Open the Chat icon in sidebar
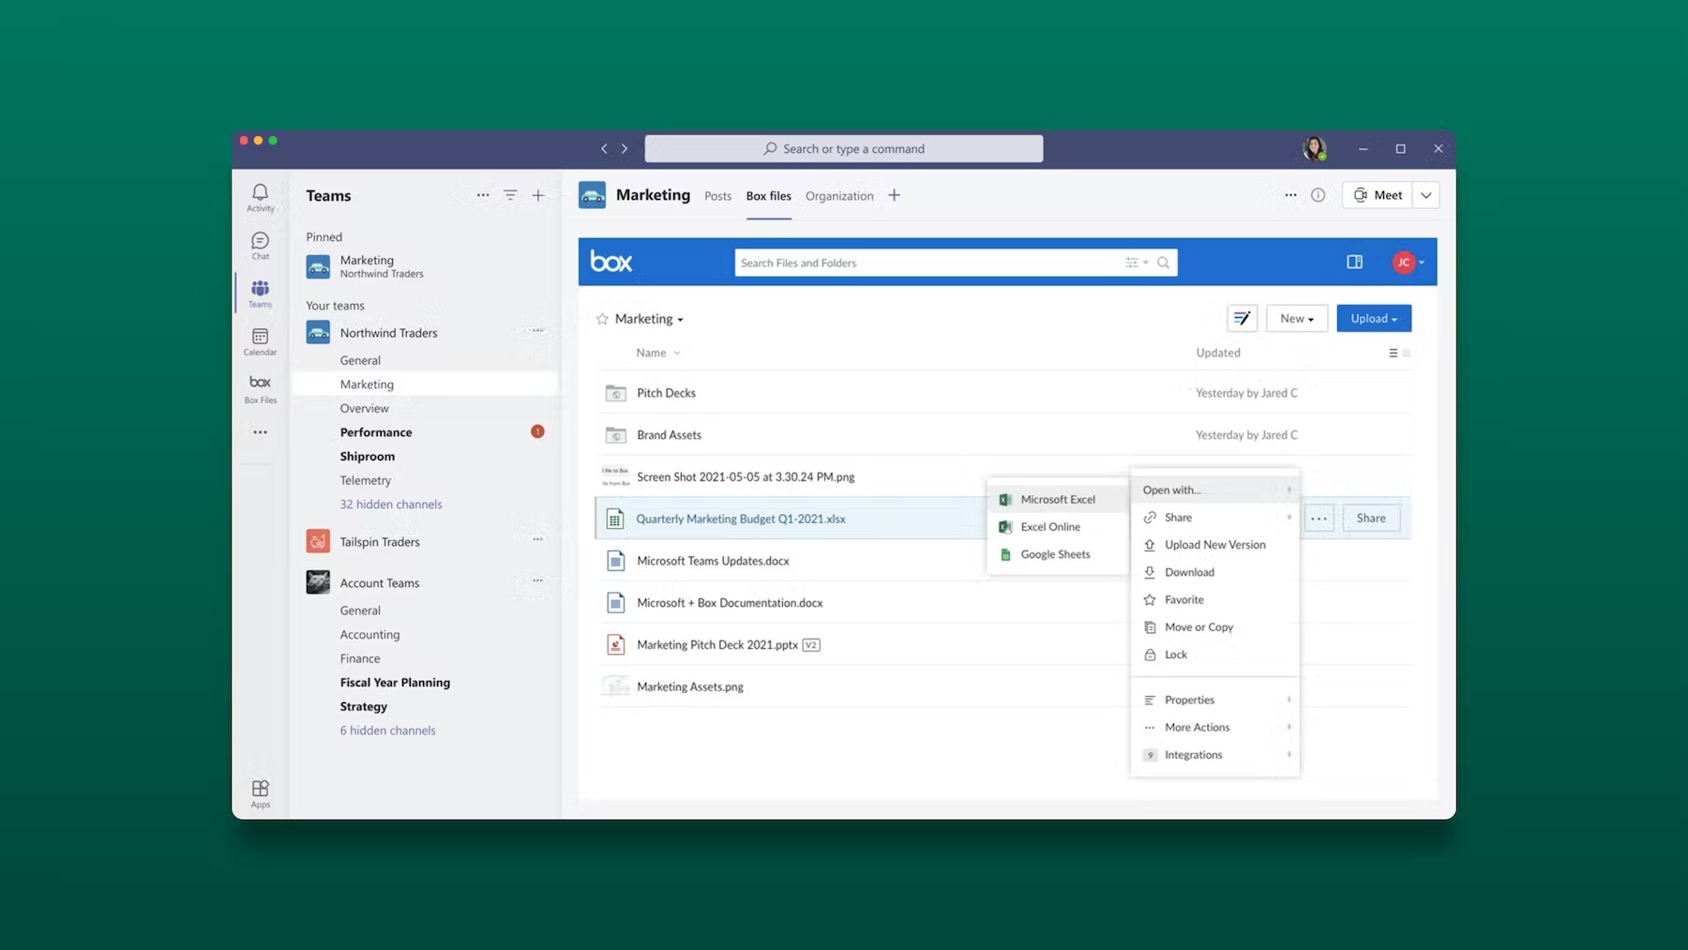This screenshot has width=1688, height=950. tap(260, 246)
